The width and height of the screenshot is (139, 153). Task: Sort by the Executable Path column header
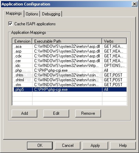tap(67, 41)
